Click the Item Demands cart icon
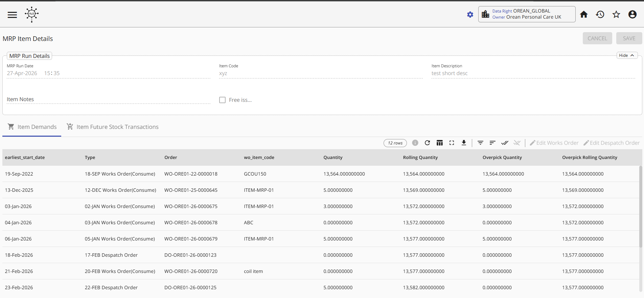Image resolution: width=644 pixels, height=298 pixels. [11, 127]
